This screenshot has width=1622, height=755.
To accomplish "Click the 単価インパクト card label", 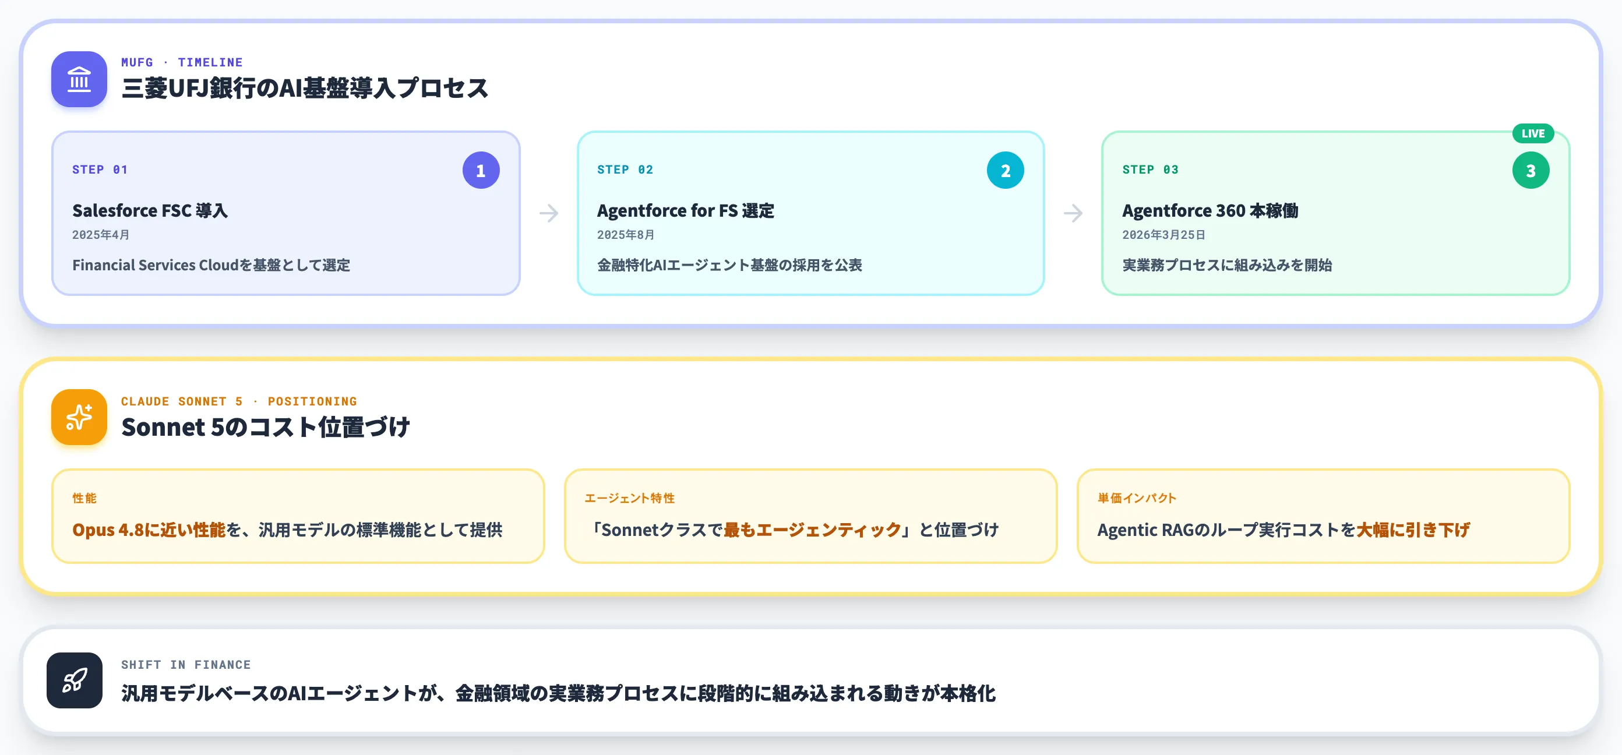I will 1137,498.
